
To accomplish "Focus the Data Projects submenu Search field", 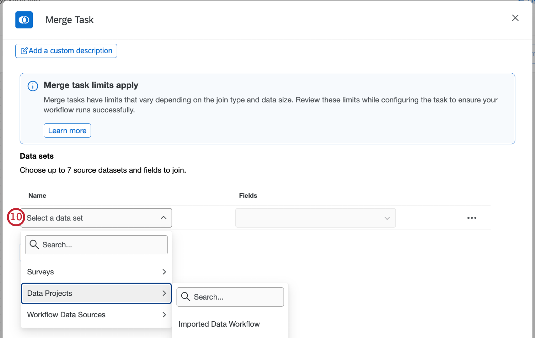I will click(x=230, y=297).
